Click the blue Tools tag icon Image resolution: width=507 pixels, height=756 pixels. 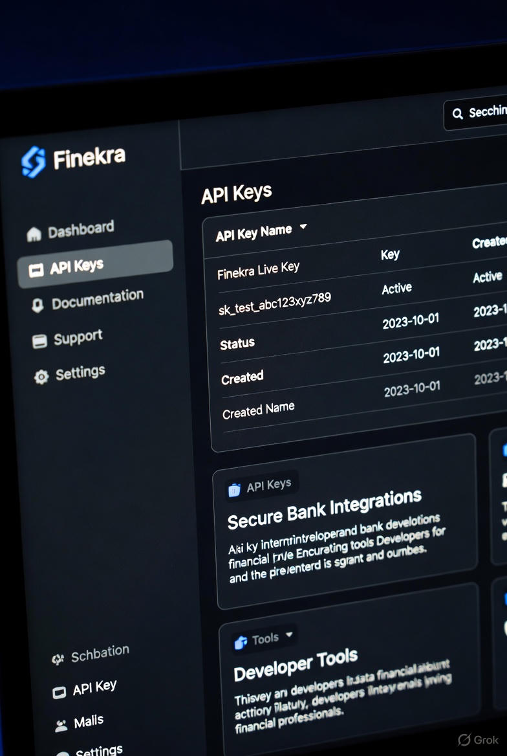(x=241, y=642)
